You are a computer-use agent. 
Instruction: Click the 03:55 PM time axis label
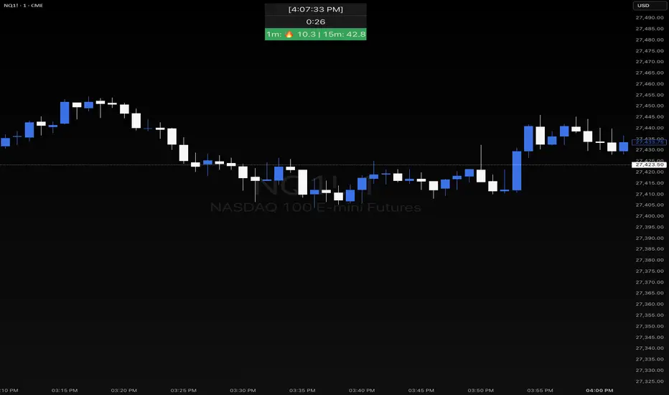[x=540, y=390]
